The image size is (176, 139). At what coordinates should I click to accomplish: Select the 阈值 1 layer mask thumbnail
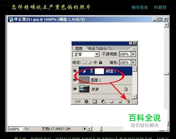(99, 71)
